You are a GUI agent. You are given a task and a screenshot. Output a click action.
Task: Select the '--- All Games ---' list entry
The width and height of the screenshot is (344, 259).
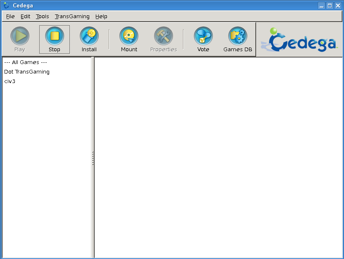(47, 62)
